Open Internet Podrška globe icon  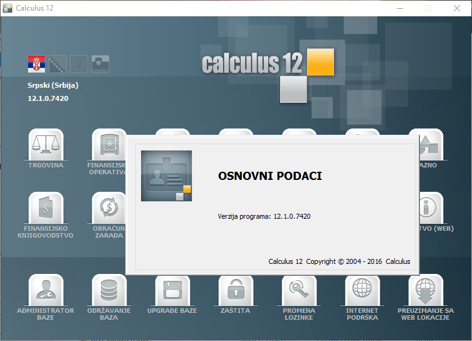pos(362,290)
